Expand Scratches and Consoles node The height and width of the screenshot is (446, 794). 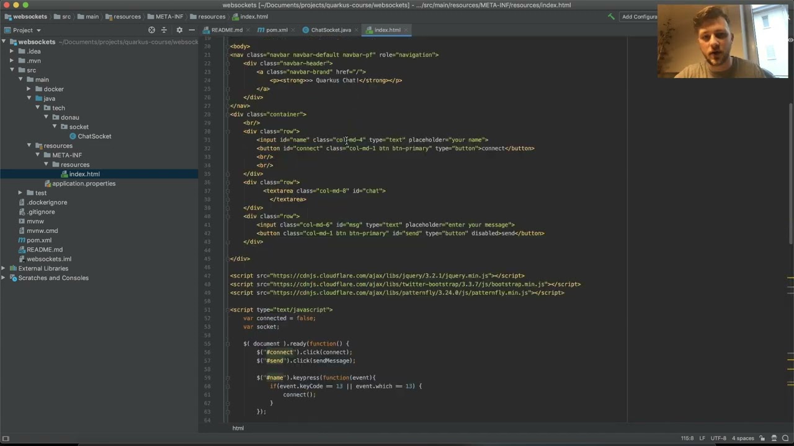pos(4,278)
